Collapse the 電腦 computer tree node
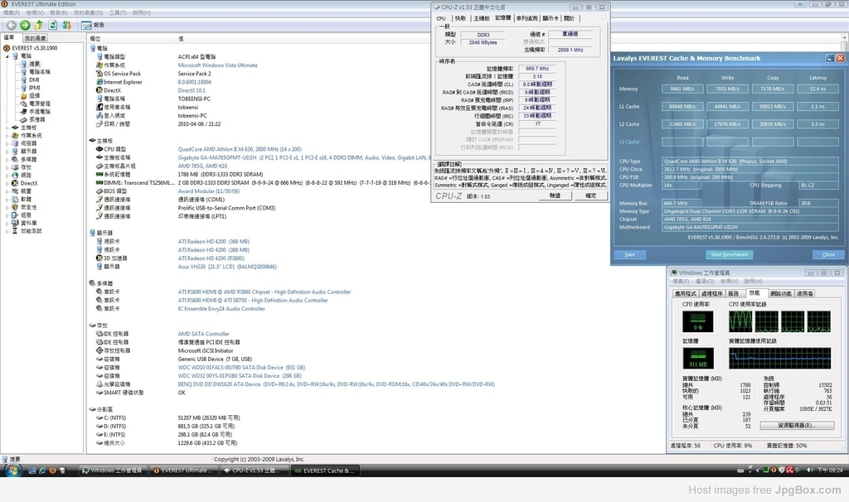This screenshot has height=502, width=849. click(x=7, y=56)
